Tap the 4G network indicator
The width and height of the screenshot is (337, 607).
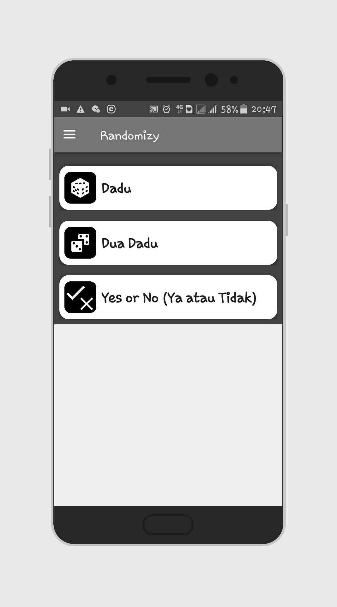click(x=179, y=109)
